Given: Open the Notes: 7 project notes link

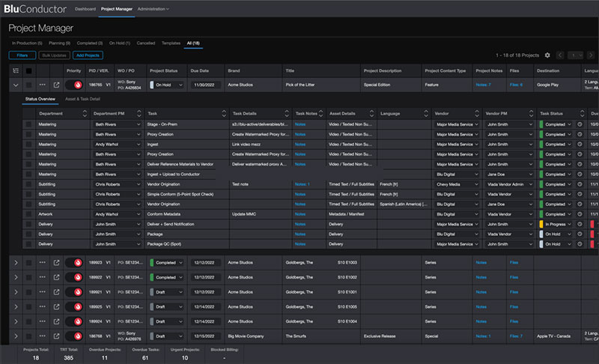Looking at the screenshot, I should 483,85.
